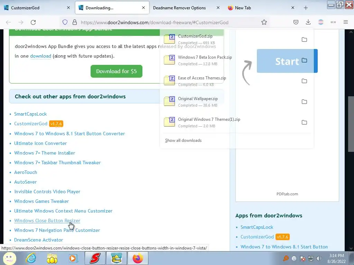Close the CustomizerGod tab
Screen dimensions: 354x265
point(68,8)
